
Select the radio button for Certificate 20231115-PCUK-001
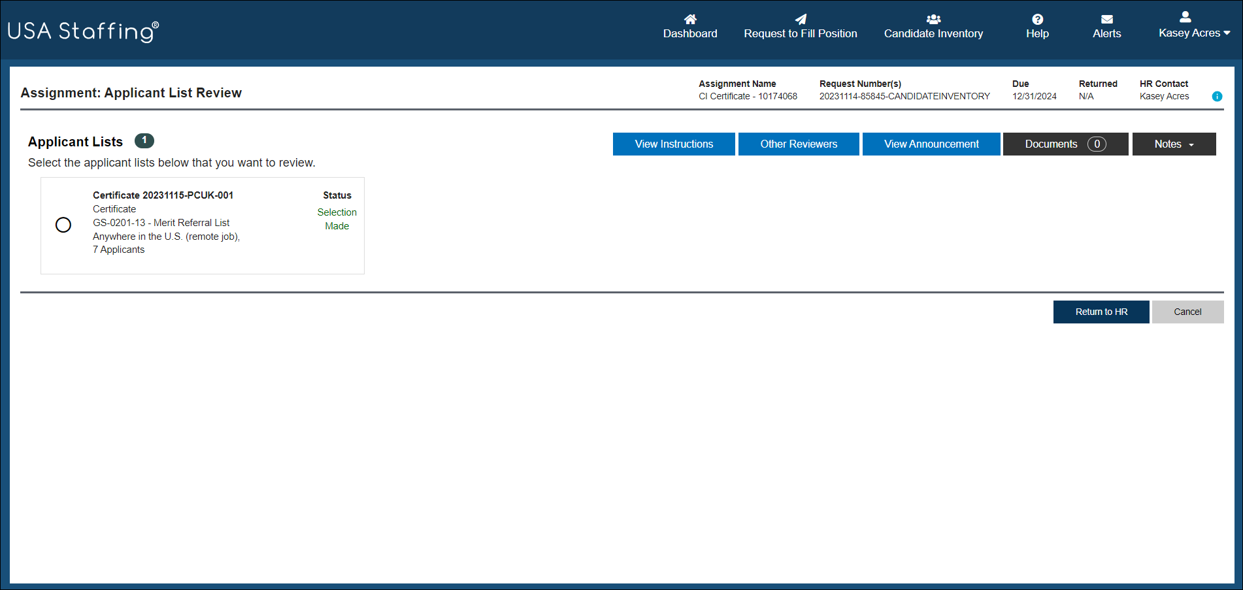[x=63, y=225]
